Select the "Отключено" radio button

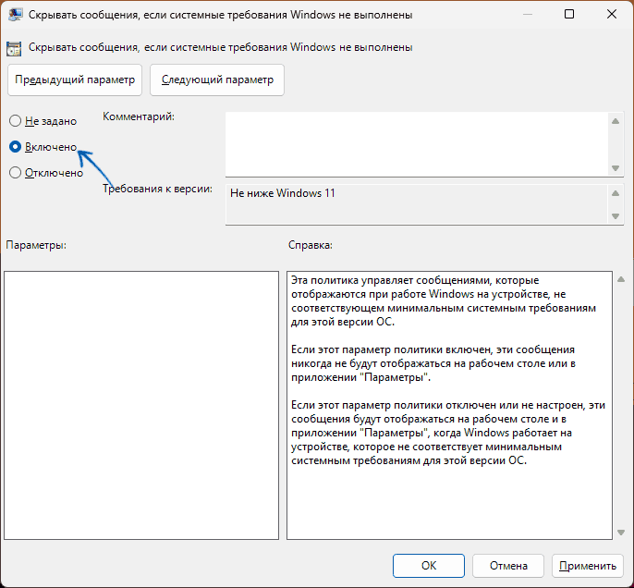[x=15, y=172]
